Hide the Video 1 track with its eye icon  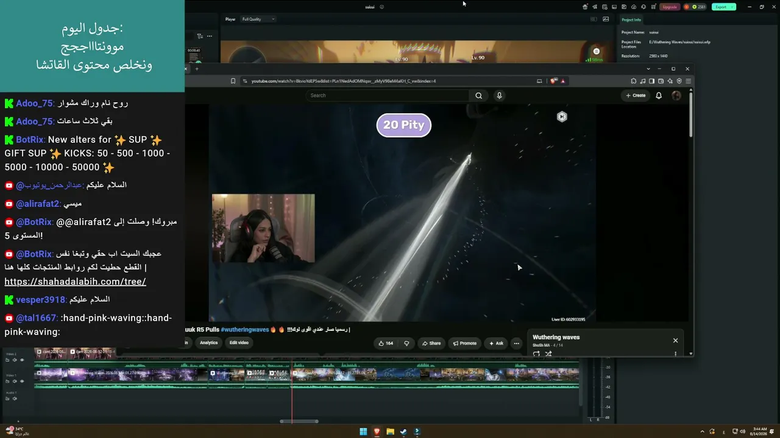tap(22, 381)
